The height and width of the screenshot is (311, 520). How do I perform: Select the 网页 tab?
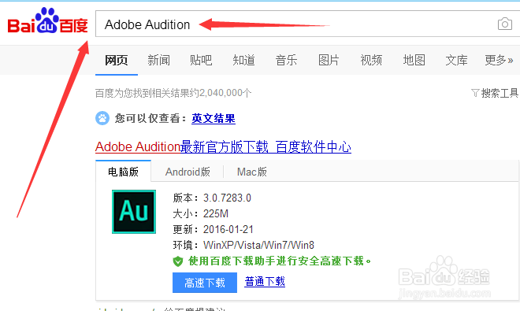117,61
